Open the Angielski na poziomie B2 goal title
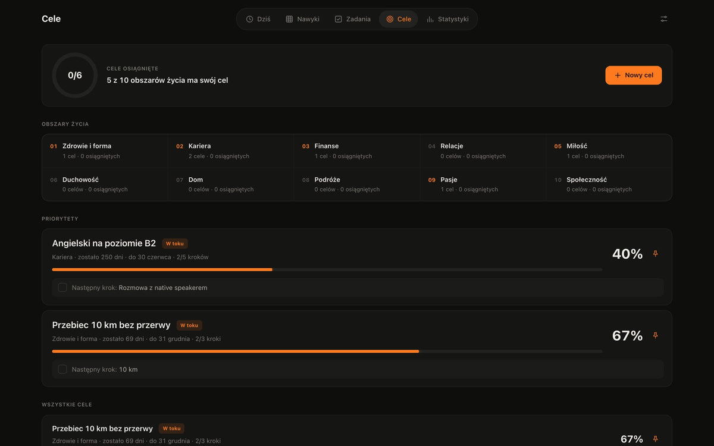714x446 pixels. click(104, 243)
